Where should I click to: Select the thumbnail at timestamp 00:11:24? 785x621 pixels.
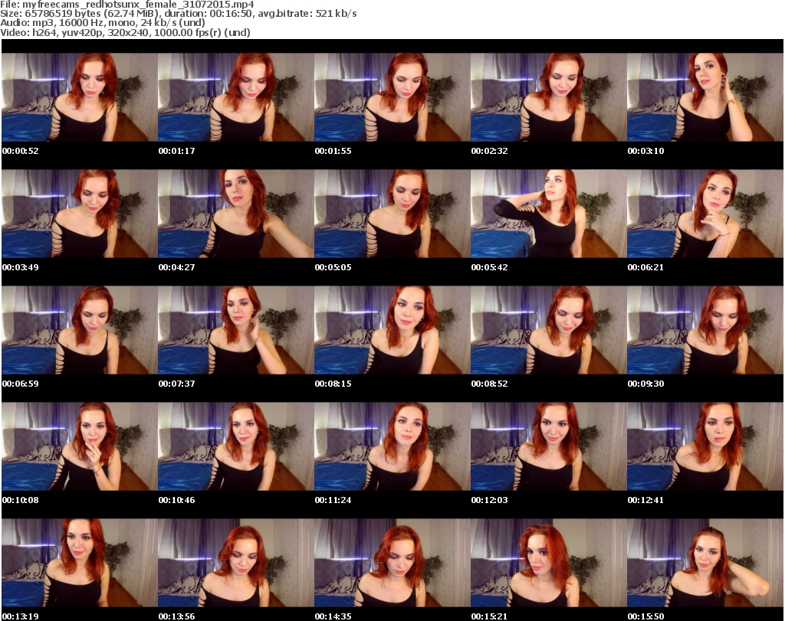392,446
